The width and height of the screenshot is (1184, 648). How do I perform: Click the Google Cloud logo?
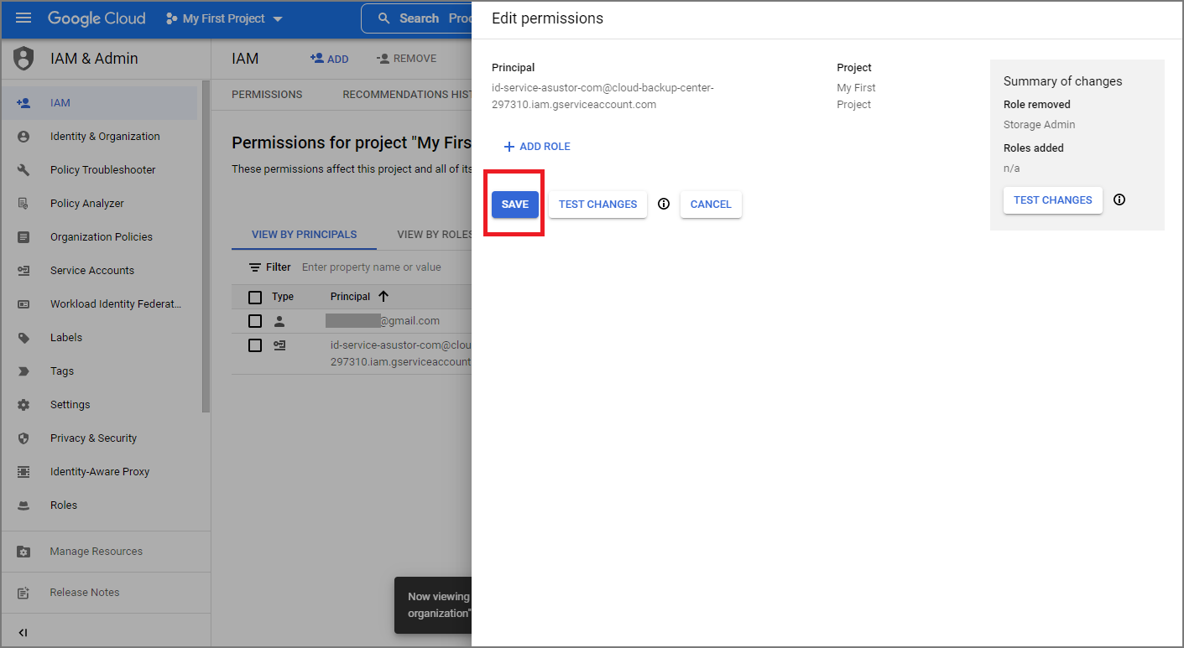coord(96,18)
